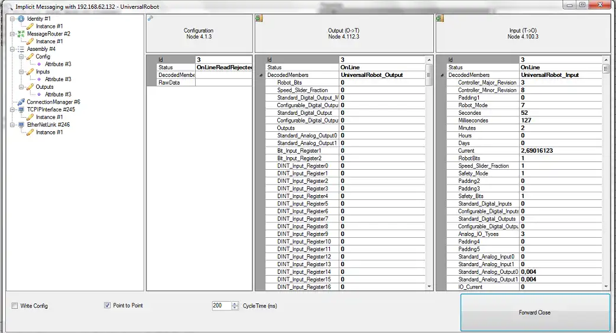
Task: Collapse DecodedMembers in the Output grid
Action: click(261, 75)
